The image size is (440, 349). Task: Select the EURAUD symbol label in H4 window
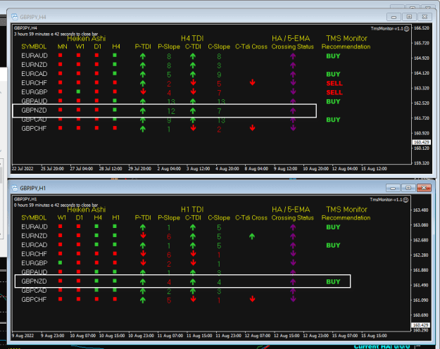[34, 56]
